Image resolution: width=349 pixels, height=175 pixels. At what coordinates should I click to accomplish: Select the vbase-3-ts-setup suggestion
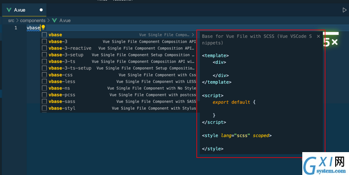click(119, 68)
